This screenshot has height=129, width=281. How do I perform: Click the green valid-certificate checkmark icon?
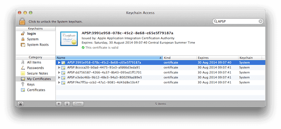[x=83, y=48]
